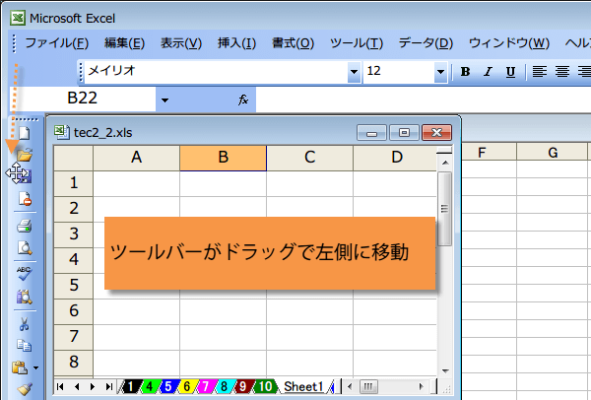Open the Name Box dropdown arrow
Image resolution: width=591 pixels, height=400 pixels.
point(164,100)
